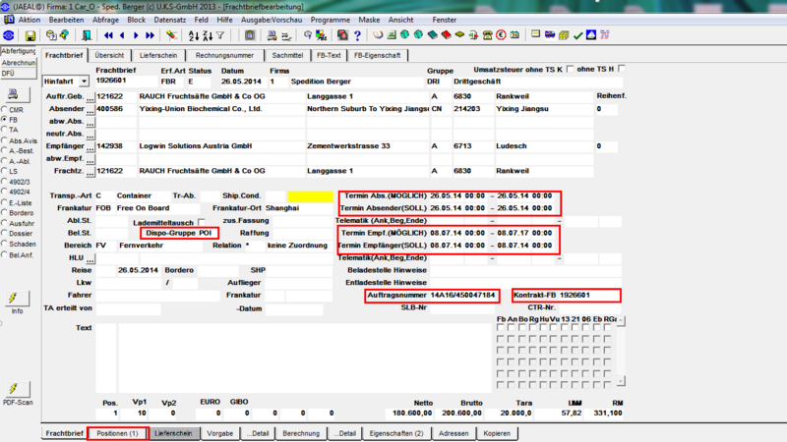Screen dimensions: 787x442
Task: Go to previous record with single left arrow
Action: click(122, 35)
